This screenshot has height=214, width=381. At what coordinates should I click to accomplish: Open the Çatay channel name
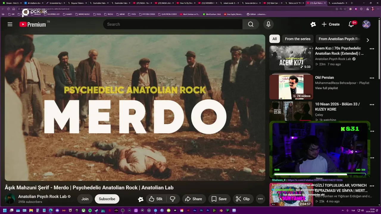click(319, 115)
